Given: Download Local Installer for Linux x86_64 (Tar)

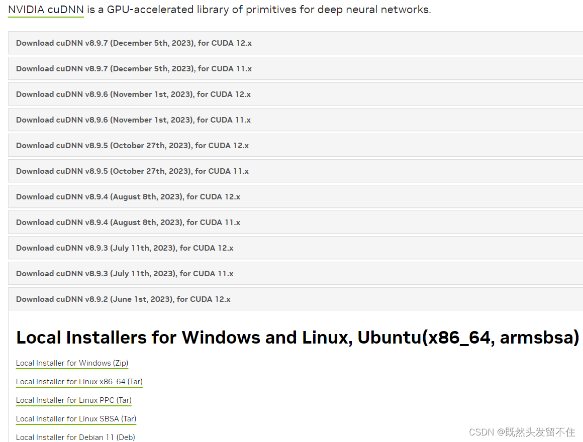Looking at the screenshot, I should pyautogui.click(x=79, y=382).
